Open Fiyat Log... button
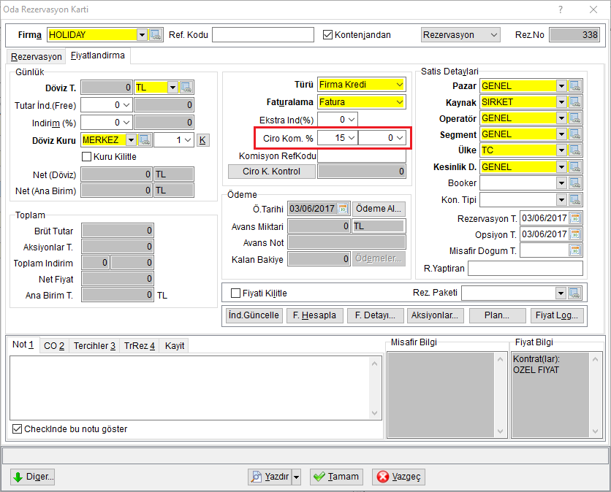The width and height of the screenshot is (611, 492). [557, 315]
